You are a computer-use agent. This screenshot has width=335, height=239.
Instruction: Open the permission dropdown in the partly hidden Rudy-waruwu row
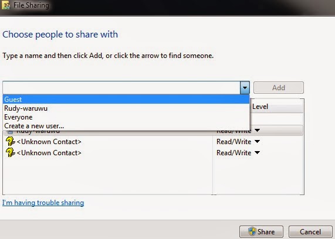click(x=257, y=131)
